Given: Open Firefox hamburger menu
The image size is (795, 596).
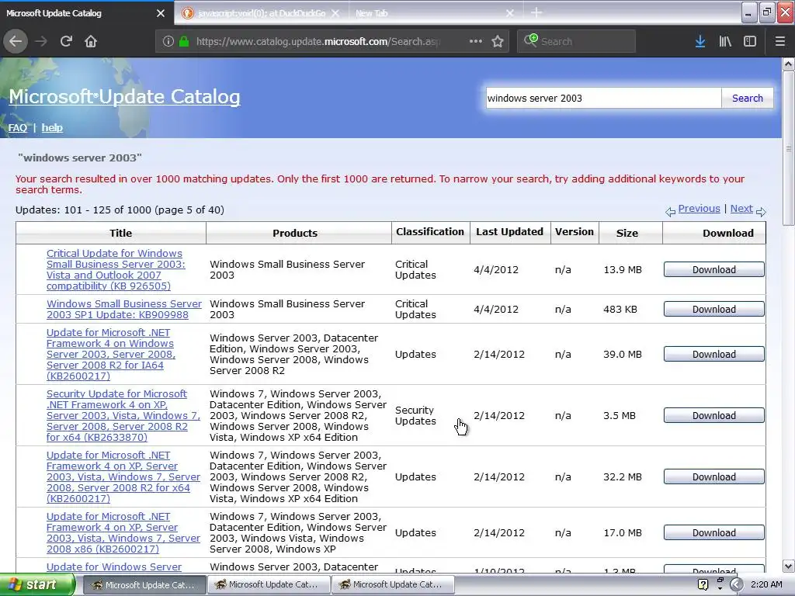Looking at the screenshot, I should coord(780,41).
